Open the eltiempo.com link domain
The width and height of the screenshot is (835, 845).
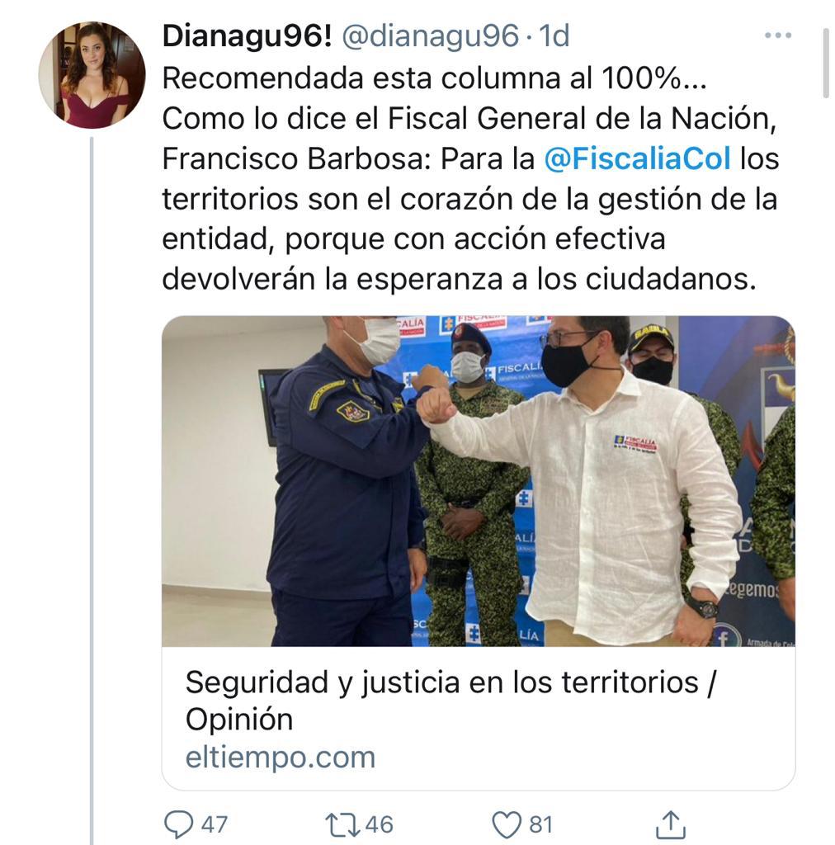[x=281, y=758]
